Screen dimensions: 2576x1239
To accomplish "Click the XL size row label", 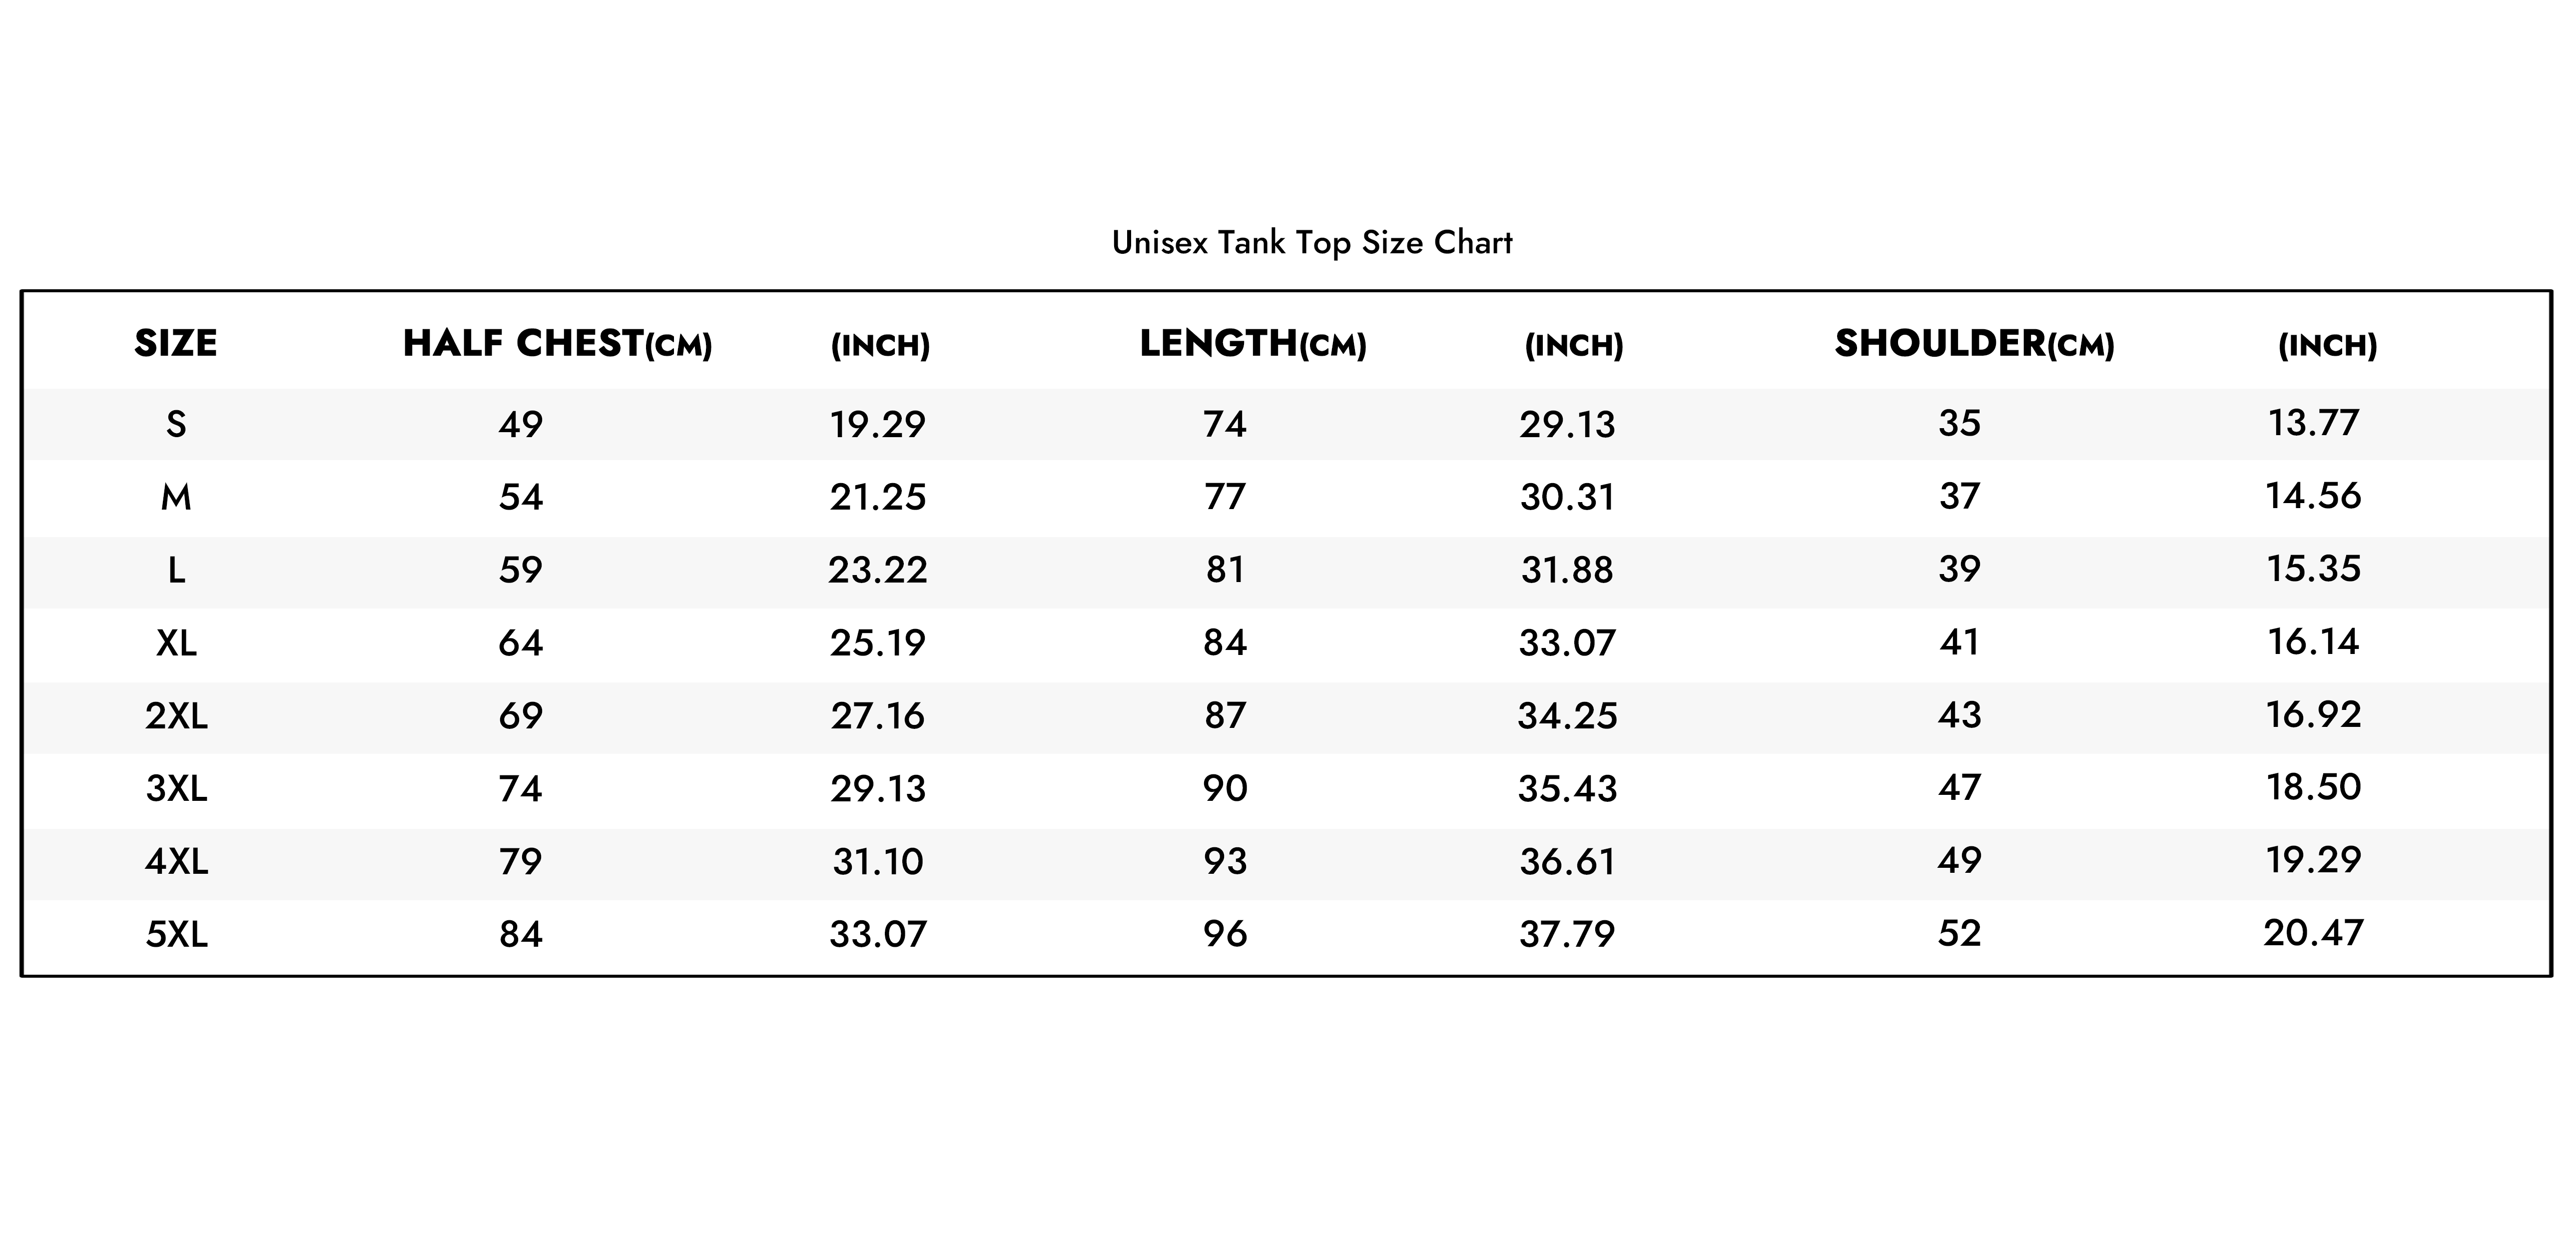I will pos(176,643).
